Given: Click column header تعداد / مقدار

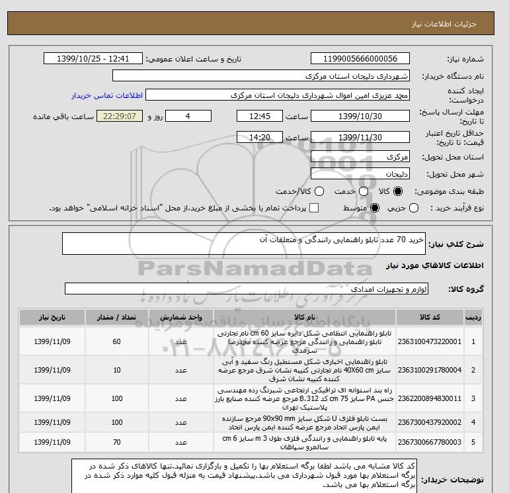Looking at the screenshot, I should pos(116,317).
